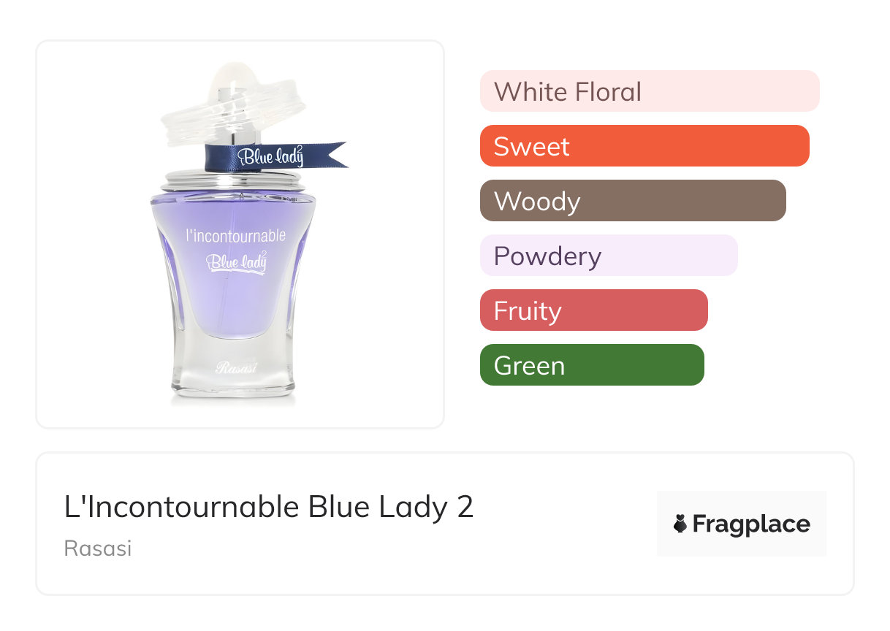Open the L'Incontournable Blue Lady 2 title
The height and width of the screenshot is (631, 890).
pyautogui.click(x=269, y=507)
